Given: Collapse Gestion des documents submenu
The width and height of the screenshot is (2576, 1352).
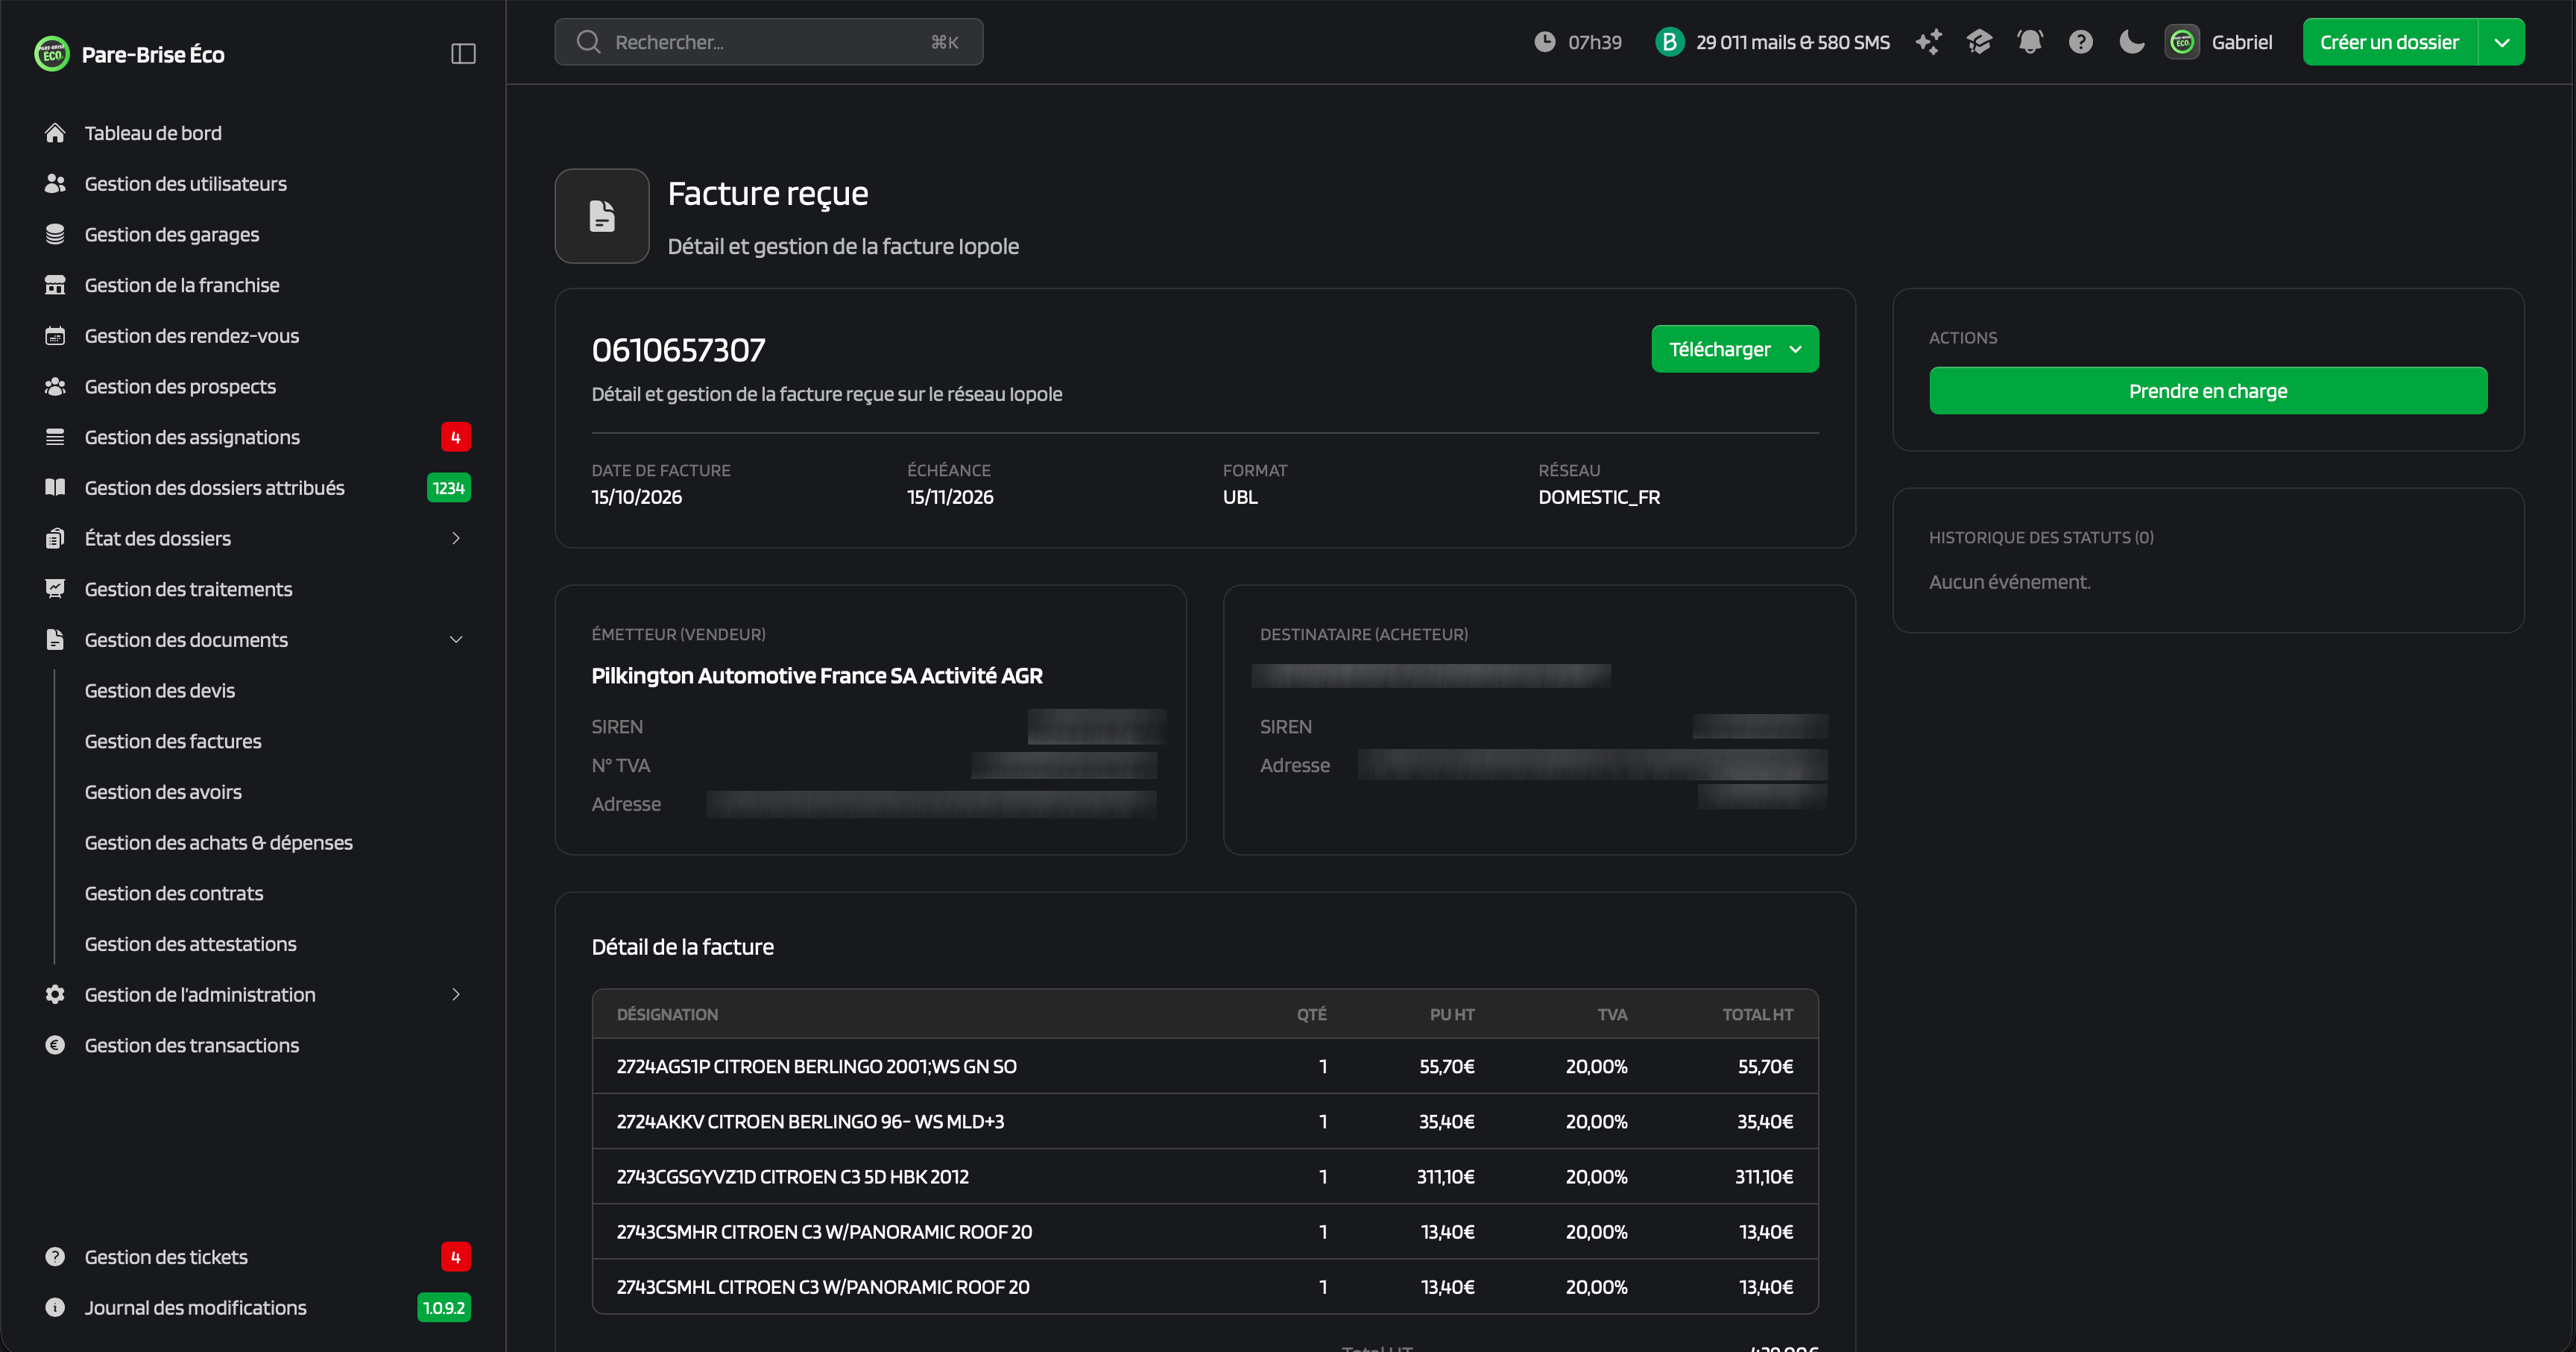Looking at the screenshot, I should coord(456,640).
